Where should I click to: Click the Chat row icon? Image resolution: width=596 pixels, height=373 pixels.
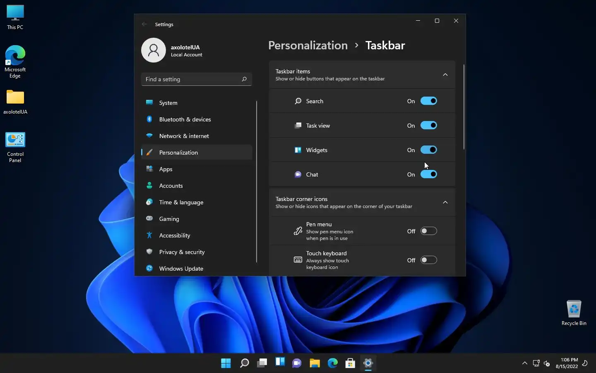click(x=298, y=174)
